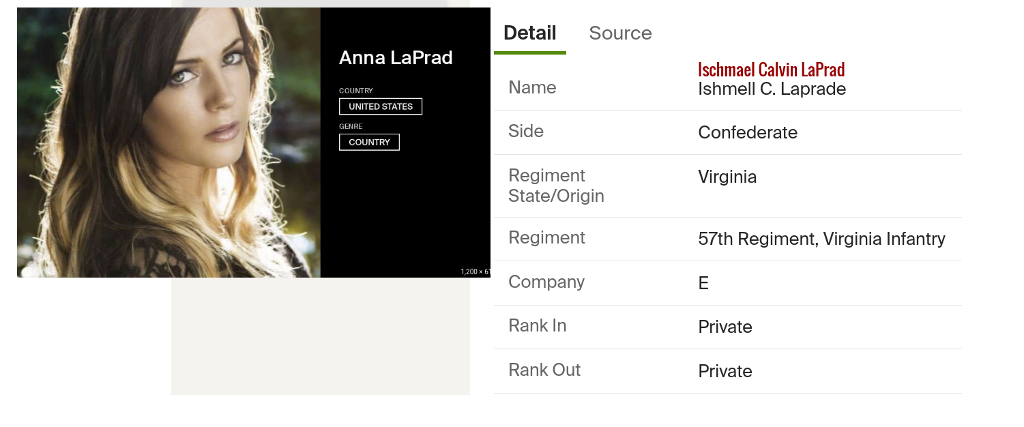The height and width of the screenshot is (427, 1024).
Task: Click the COUNTRY genre tag
Action: pyautogui.click(x=369, y=142)
